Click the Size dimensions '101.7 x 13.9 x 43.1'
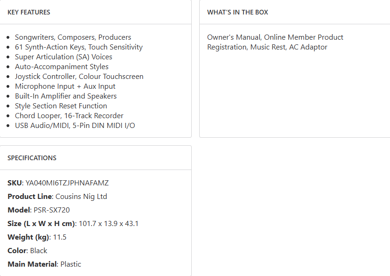390x276 pixels. [x=109, y=224]
